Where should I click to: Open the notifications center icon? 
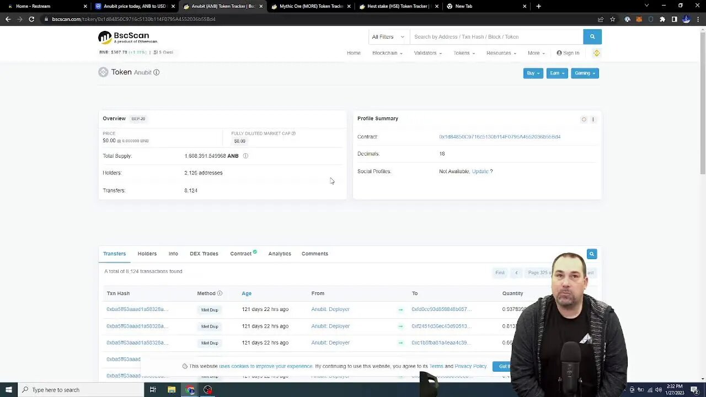[x=695, y=390]
